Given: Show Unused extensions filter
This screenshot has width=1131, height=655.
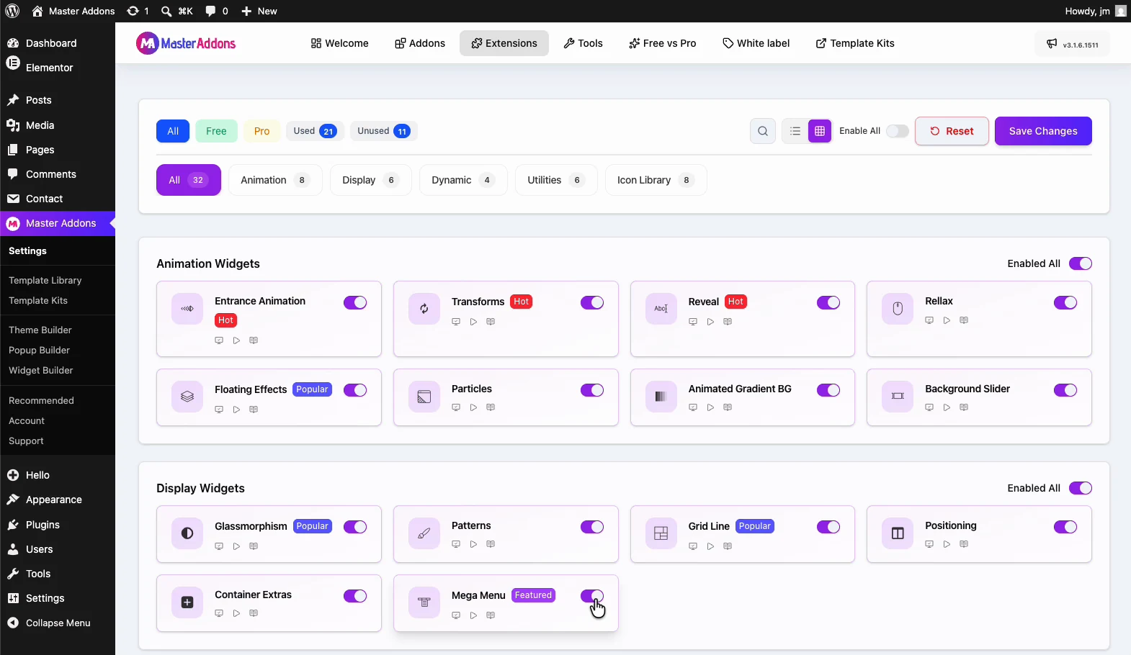Looking at the screenshot, I should [x=383, y=131].
